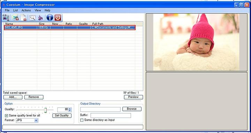Maximize the Caesium window
The width and height of the screenshot is (251, 133).
pyautogui.click(x=242, y=5)
